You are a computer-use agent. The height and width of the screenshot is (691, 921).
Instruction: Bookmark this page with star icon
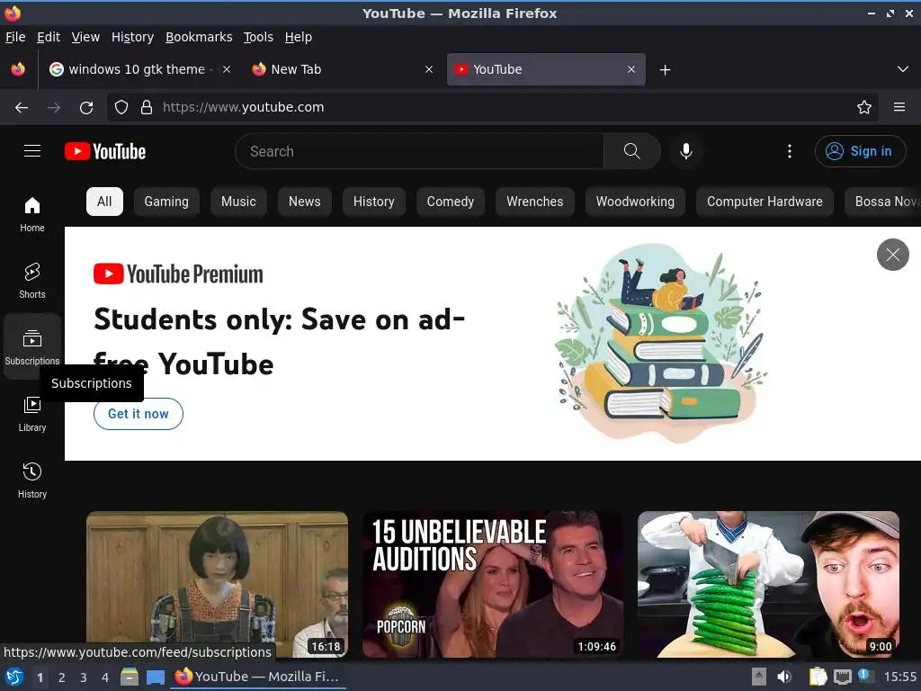pyautogui.click(x=863, y=107)
